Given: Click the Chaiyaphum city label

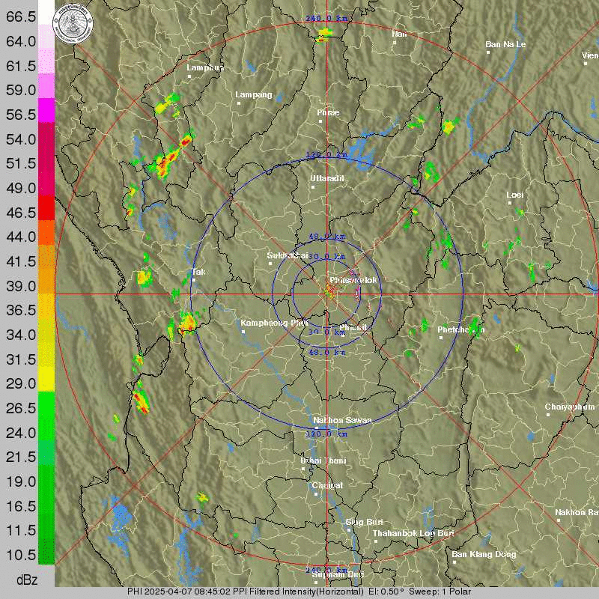Looking at the screenshot, I should (x=570, y=407).
